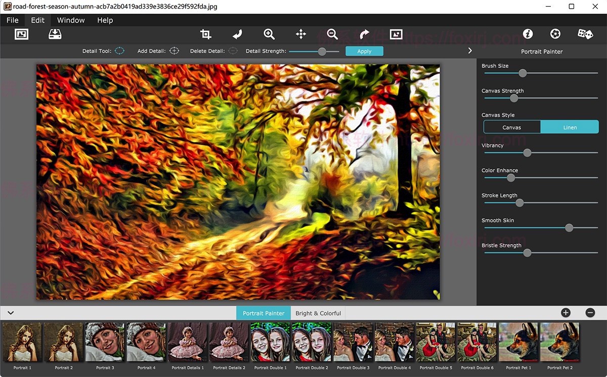The height and width of the screenshot is (377, 607).
Task: Click the Zoom In magnifier icon
Action: [269, 34]
